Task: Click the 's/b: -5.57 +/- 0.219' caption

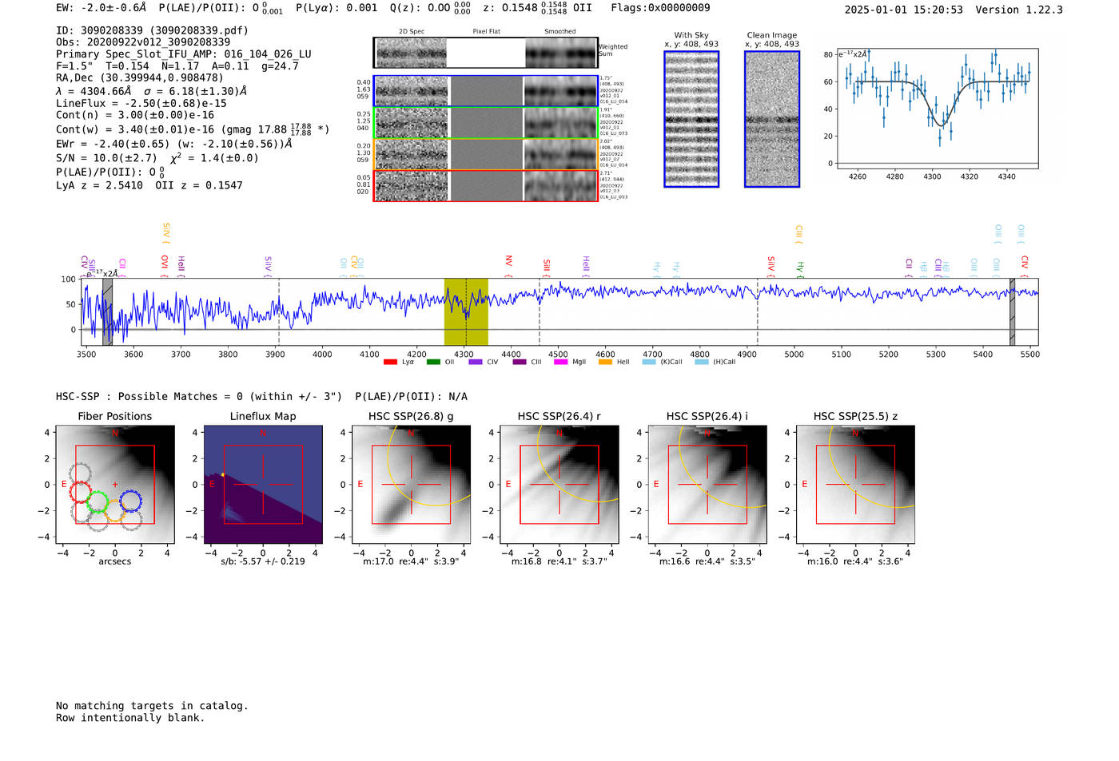Action: (x=263, y=561)
